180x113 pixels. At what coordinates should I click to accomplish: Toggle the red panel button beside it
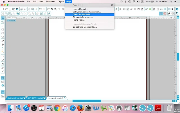click(165, 14)
